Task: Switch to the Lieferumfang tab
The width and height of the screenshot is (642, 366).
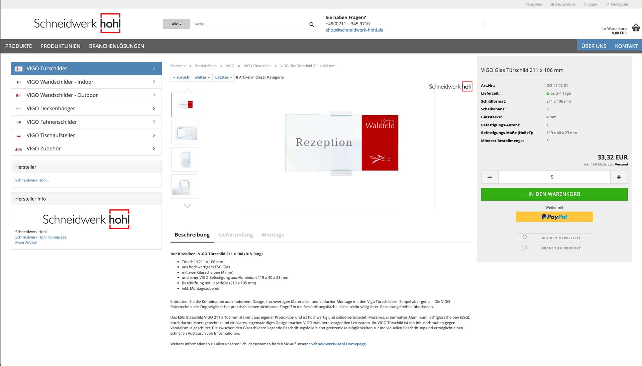Action: coord(236,235)
